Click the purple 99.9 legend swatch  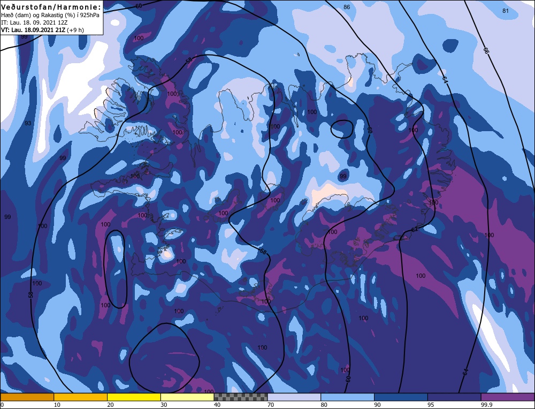coord(508,397)
